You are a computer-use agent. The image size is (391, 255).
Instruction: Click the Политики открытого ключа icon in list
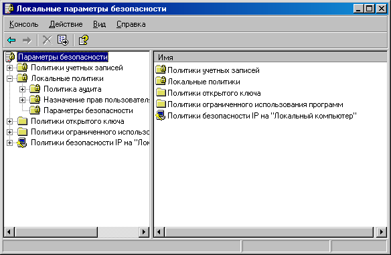pos(161,93)
